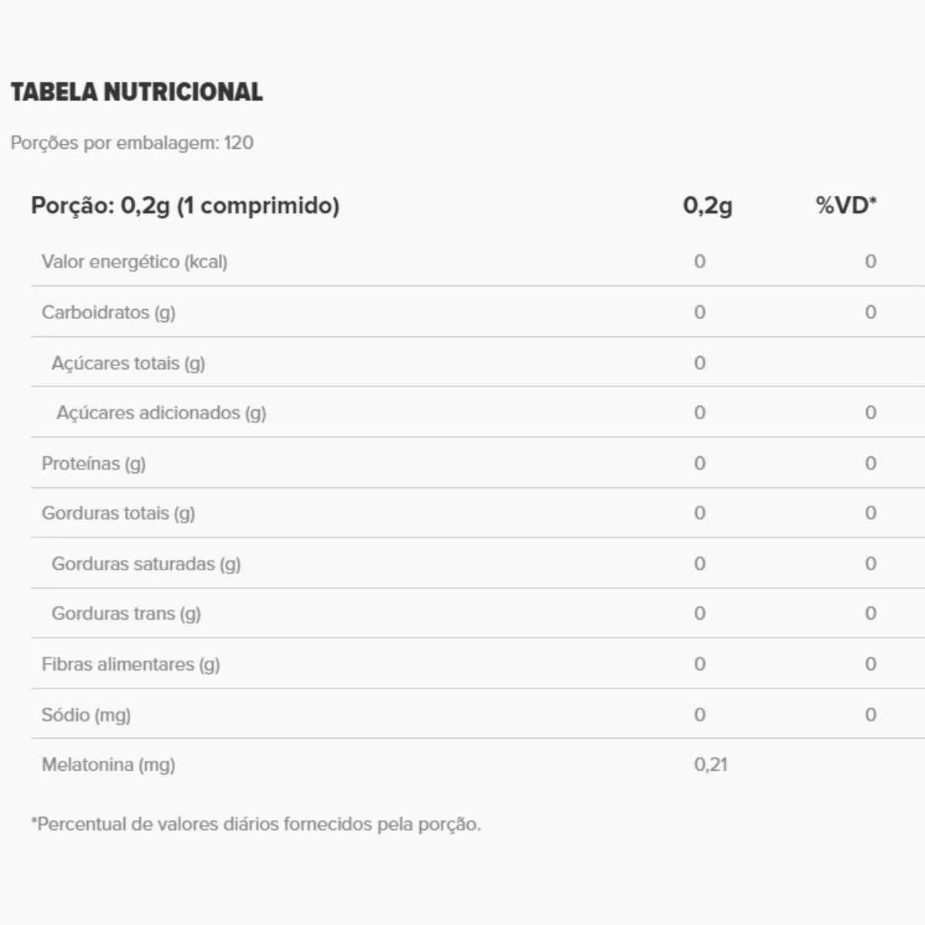925x925 pixels.
Task: Click the TABELA NUTRICIONAL heading
Action: tap(136, 92)
